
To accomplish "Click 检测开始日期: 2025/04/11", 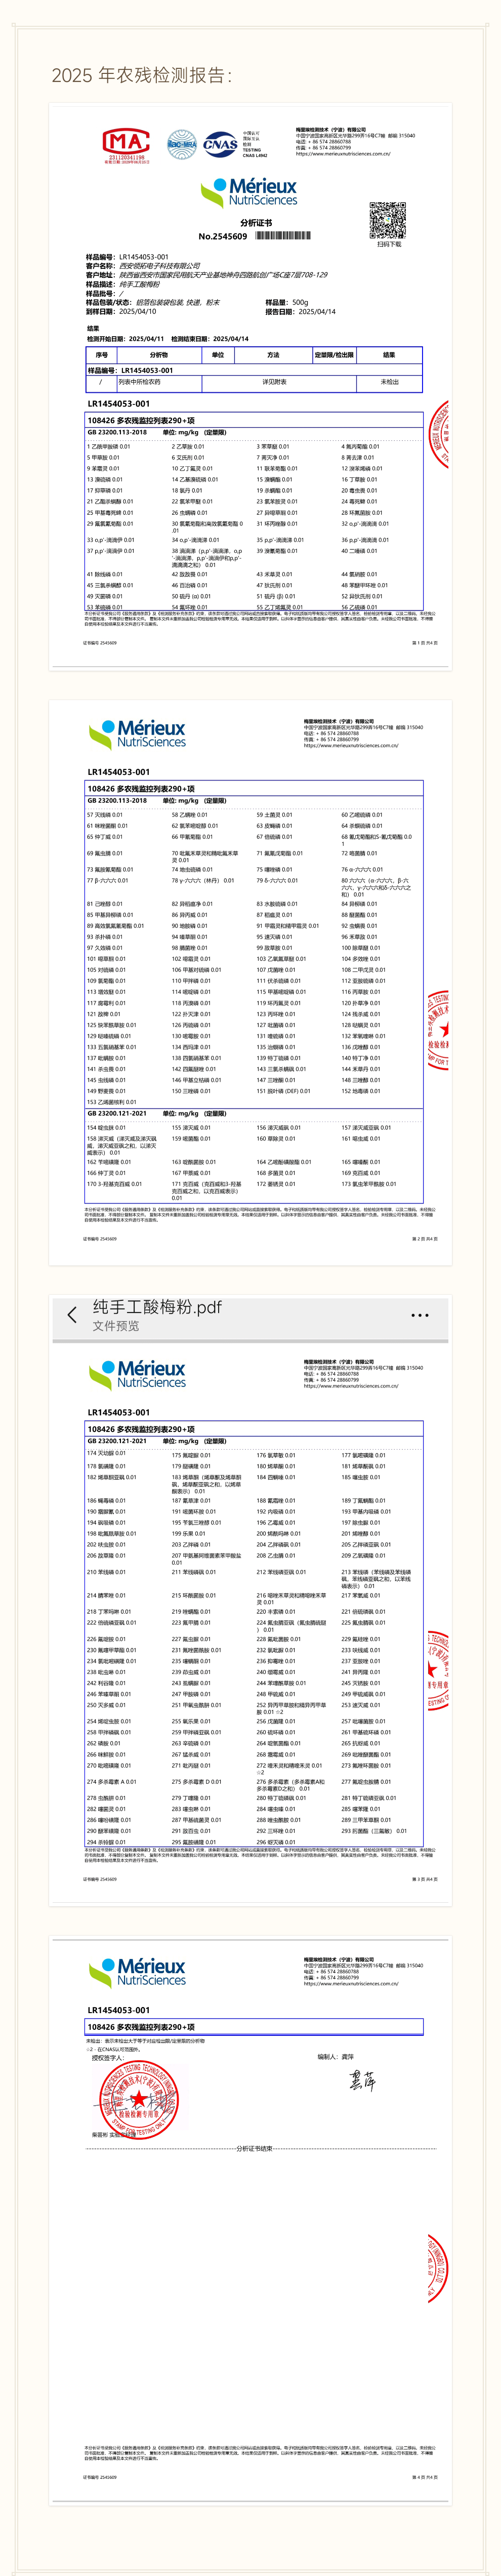I will coord(125,339).
